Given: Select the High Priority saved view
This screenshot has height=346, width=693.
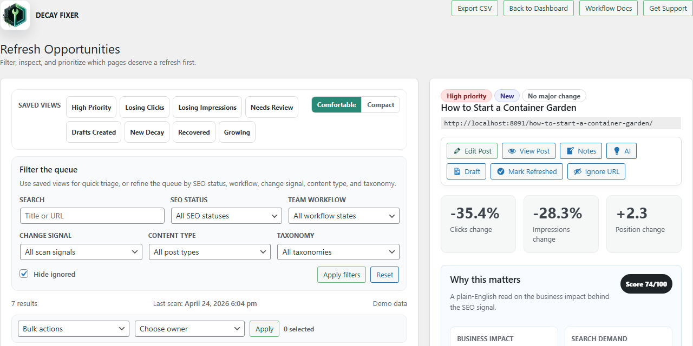Looking at the screenshot, I should 91,108.
